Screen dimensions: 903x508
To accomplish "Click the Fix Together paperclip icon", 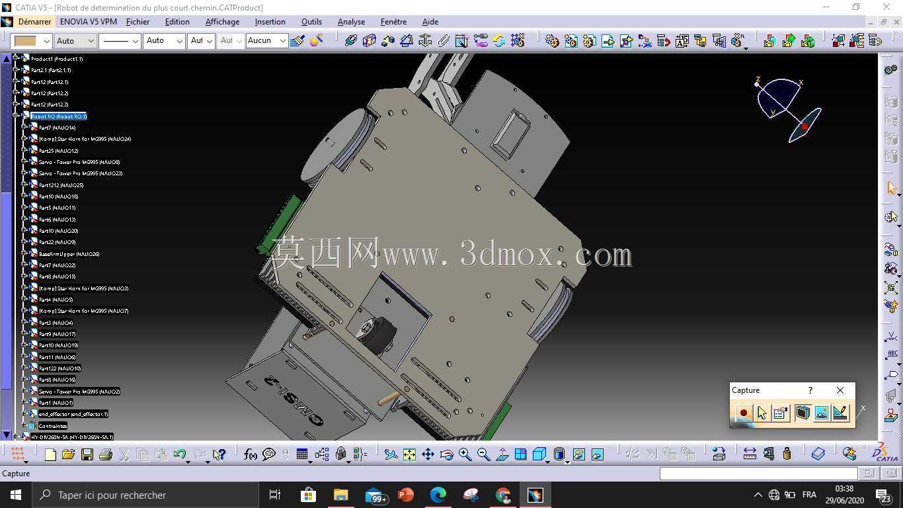I will [444, 41].
